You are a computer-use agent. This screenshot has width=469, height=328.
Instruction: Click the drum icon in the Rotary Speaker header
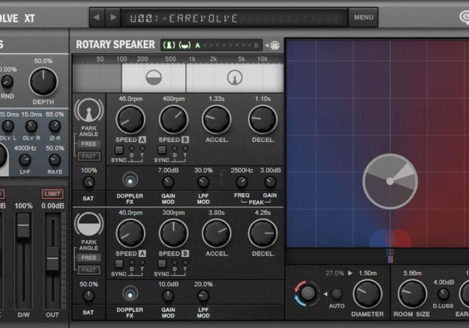[x=185, y=45]
